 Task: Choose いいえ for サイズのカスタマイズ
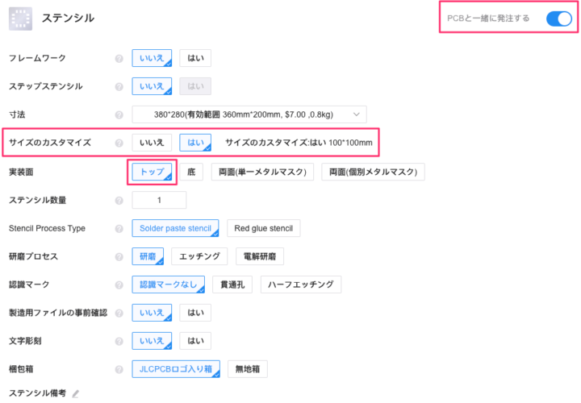(152, 143)
